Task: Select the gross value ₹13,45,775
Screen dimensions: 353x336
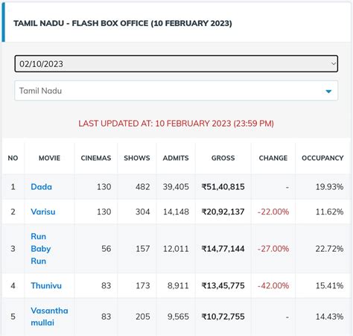Action: tap(223, 285)
